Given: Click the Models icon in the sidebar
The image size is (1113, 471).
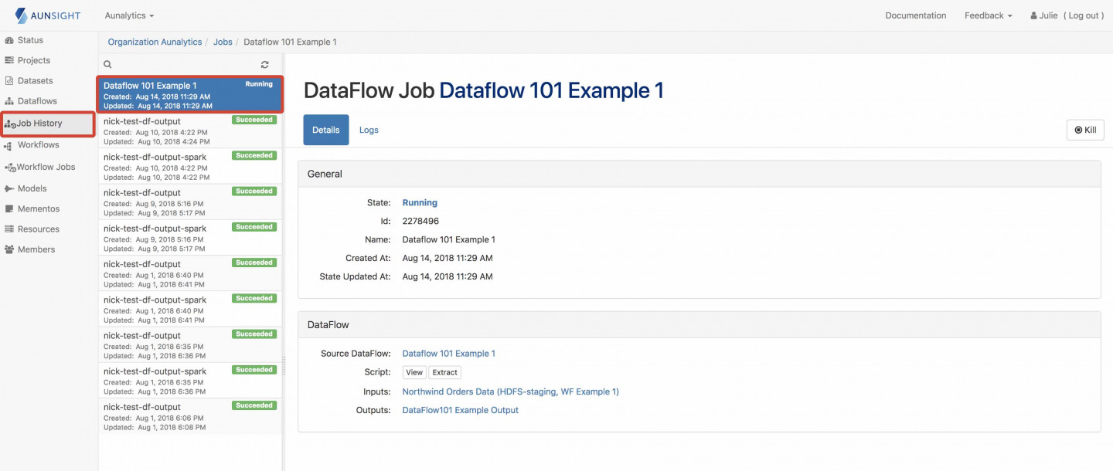Looking at the screenshot, I should (9, 188).
